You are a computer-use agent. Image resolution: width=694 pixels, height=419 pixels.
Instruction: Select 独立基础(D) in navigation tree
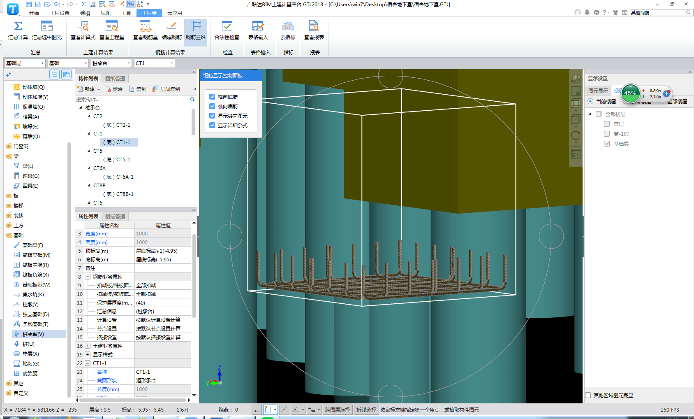pos(35,314)
